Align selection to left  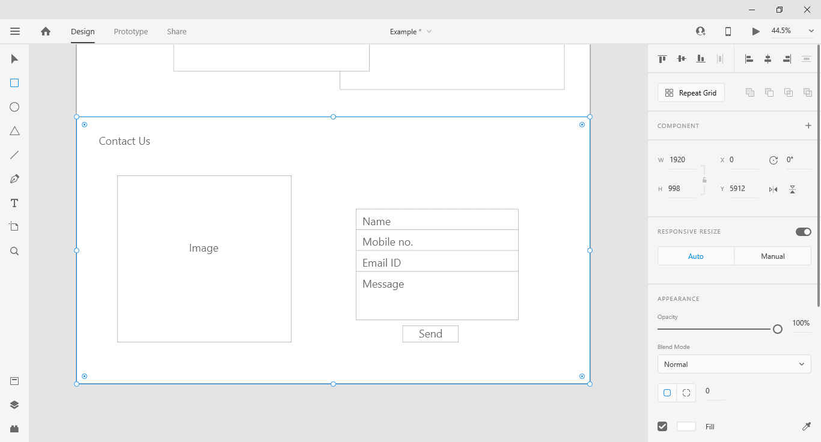tap(749, 59)
